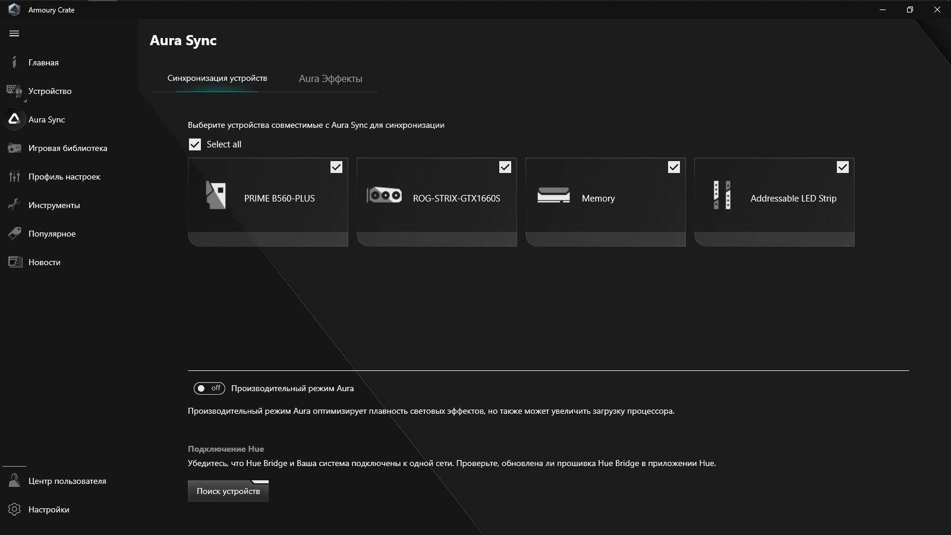This screenshot has height=535, width=951.
Task: Click the Подключение Hue heading
Action: click(226, 449)
